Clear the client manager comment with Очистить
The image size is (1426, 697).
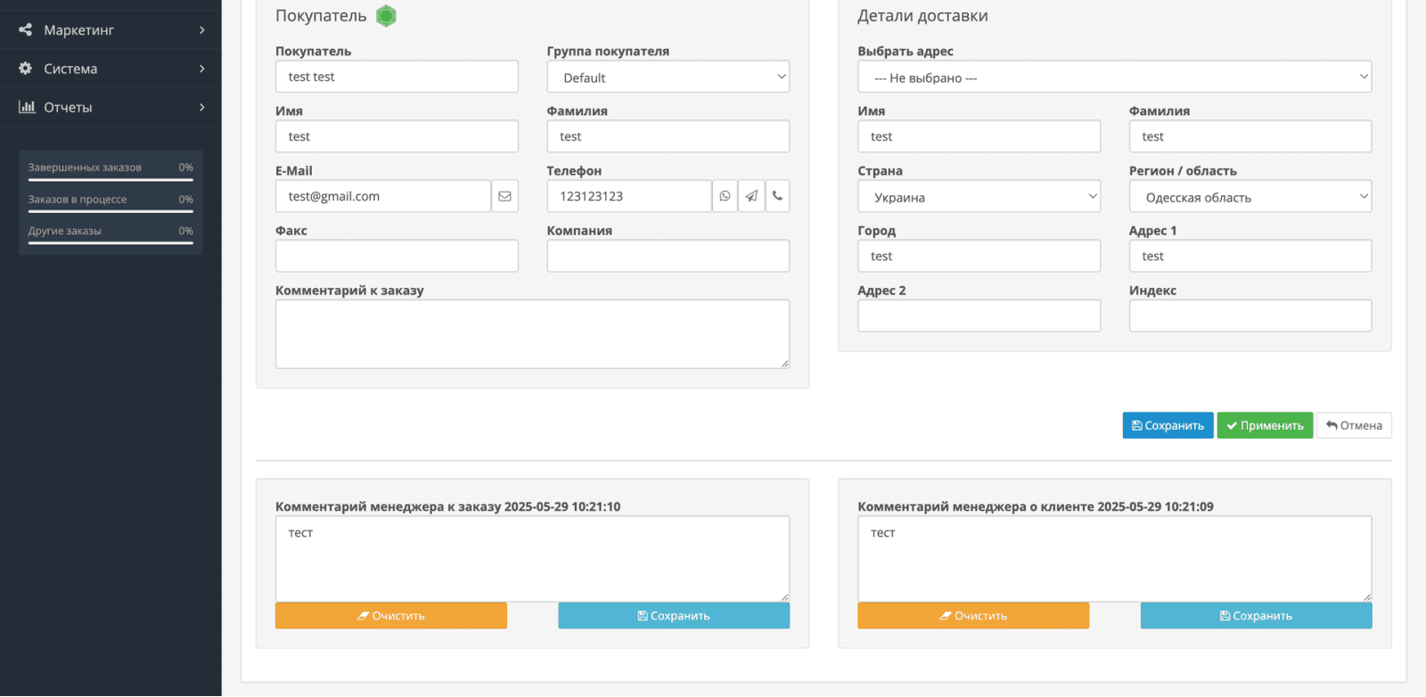pos(973,616)
